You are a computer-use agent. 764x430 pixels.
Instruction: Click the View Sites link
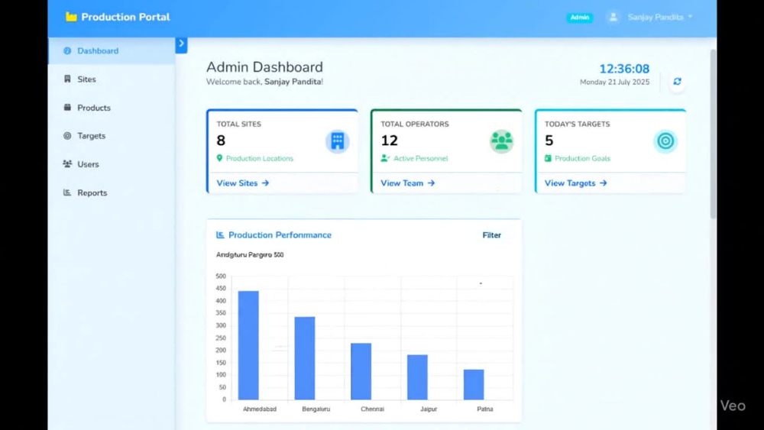click(x=243, y=183)
